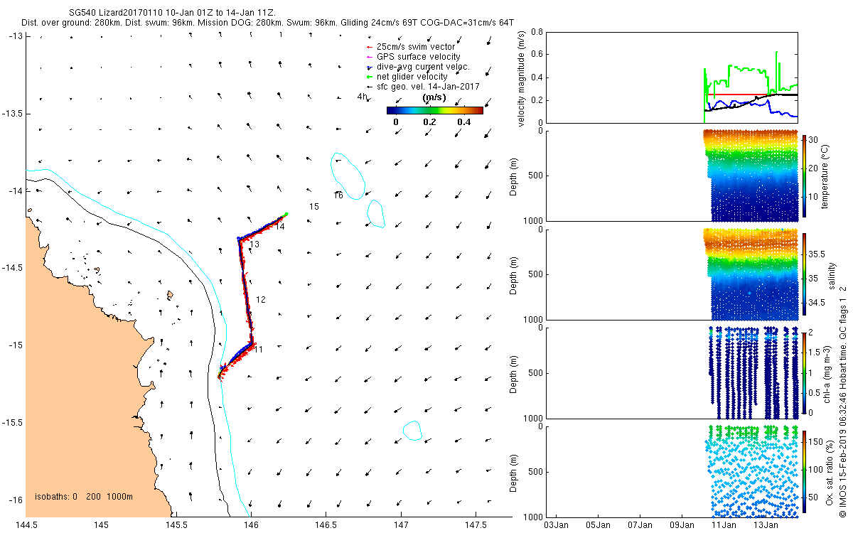Click latitude tick '-13.5' on the map axis
The height and width of the screenshot is (533, 853).
(13, 114)
